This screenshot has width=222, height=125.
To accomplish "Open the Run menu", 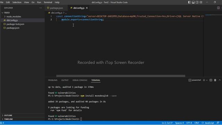I will (39, 2).
